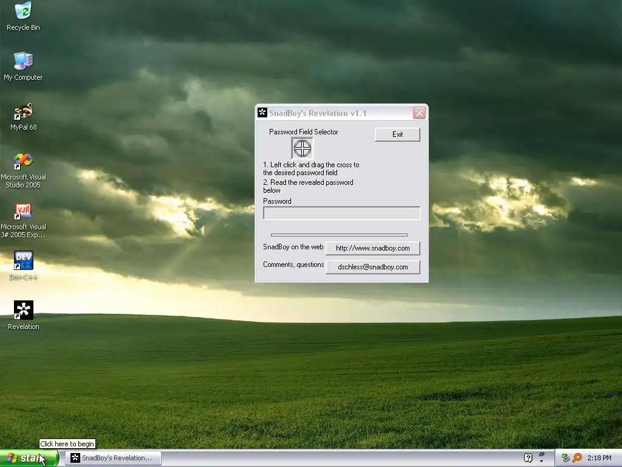This screenshot has height=467, width=622.
Task: Click the dschless@snadboy.com email button
Action: [x=372, y=267]
